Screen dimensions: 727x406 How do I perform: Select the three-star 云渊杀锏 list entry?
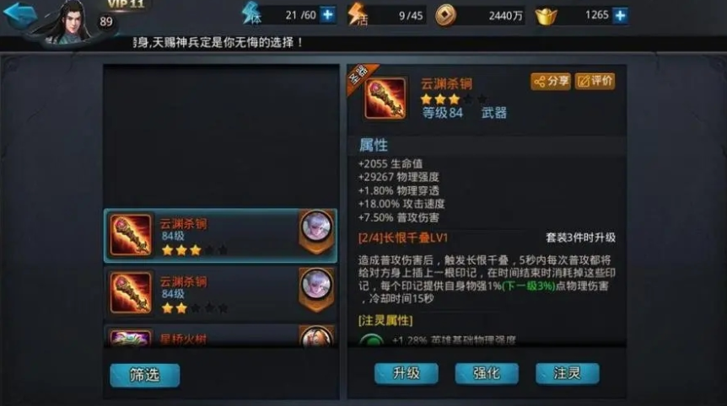(221, 236)
